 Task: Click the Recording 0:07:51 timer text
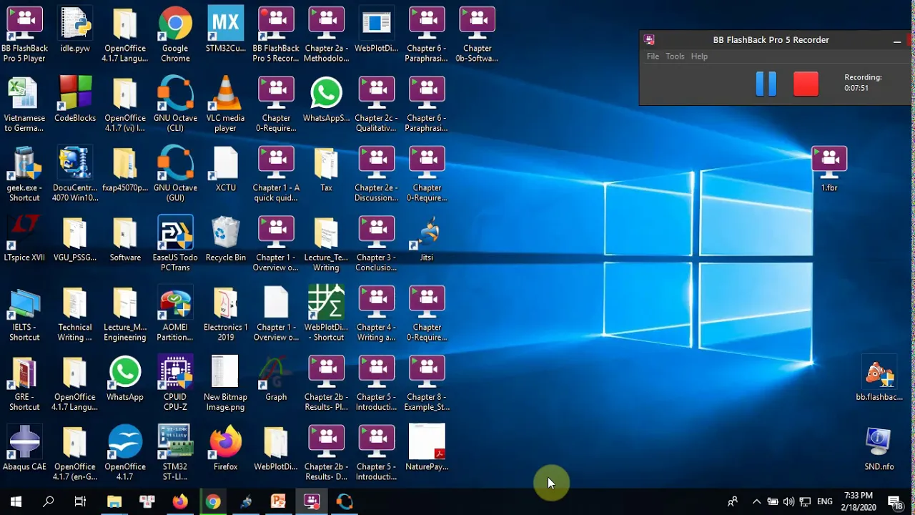pyautogui.click(x=863, y=82)
